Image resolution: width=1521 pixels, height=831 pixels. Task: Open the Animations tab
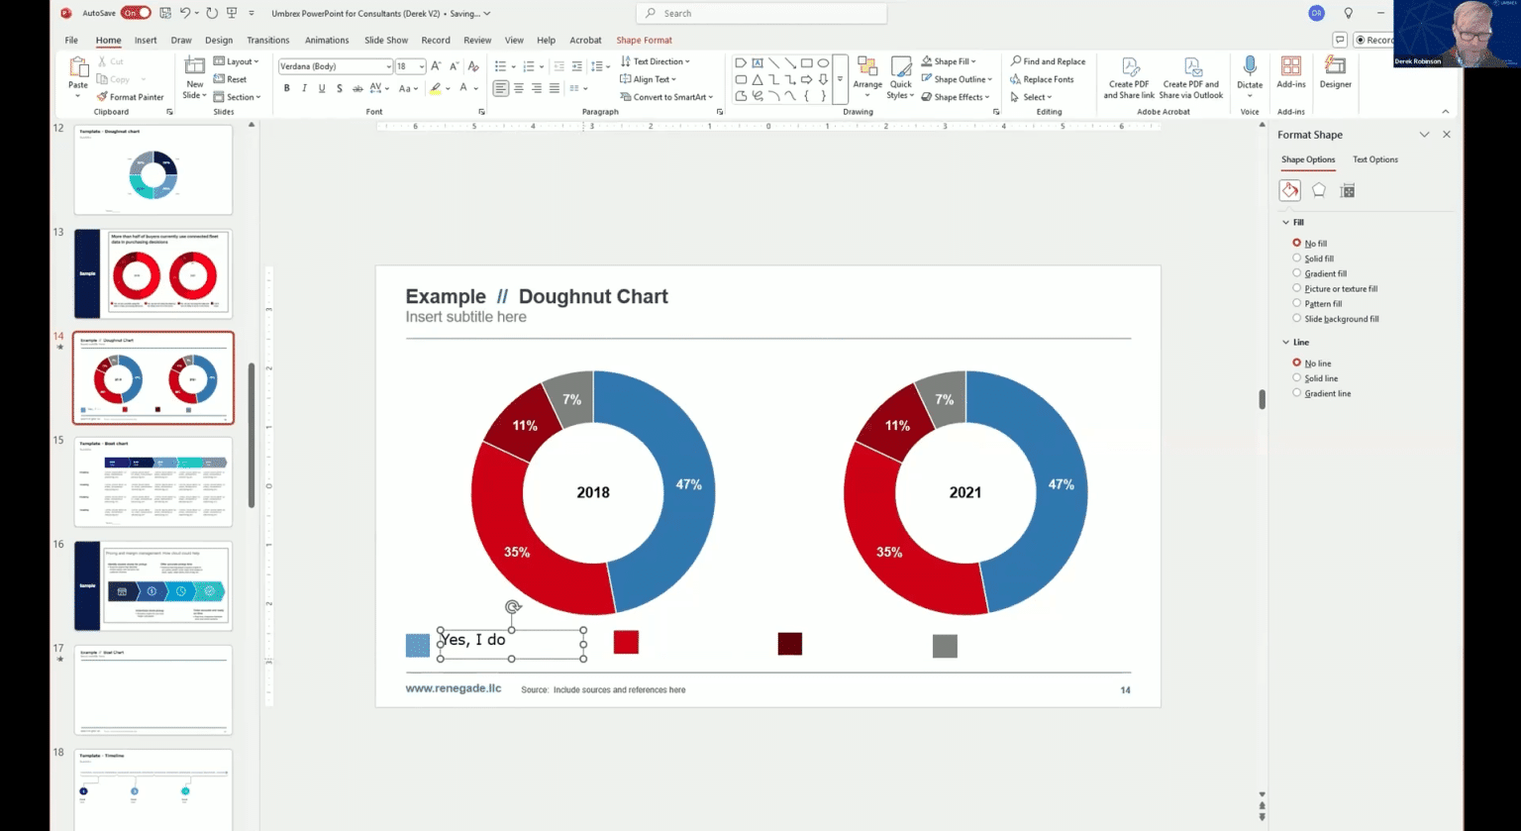(x=327, y=40)
